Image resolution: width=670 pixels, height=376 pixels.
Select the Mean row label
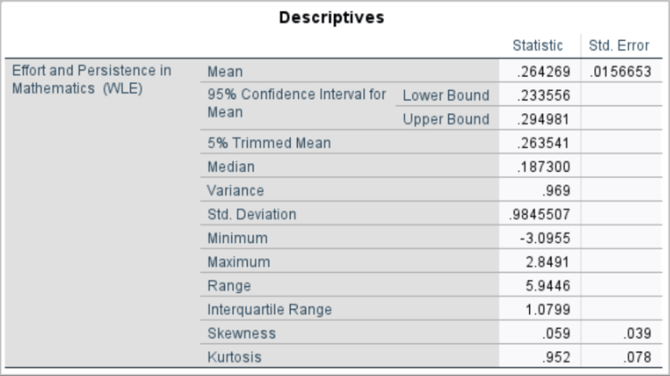click(x=224, y=71)
